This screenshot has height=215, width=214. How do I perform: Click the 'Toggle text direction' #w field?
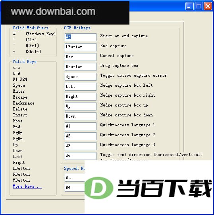pos(81,156)
